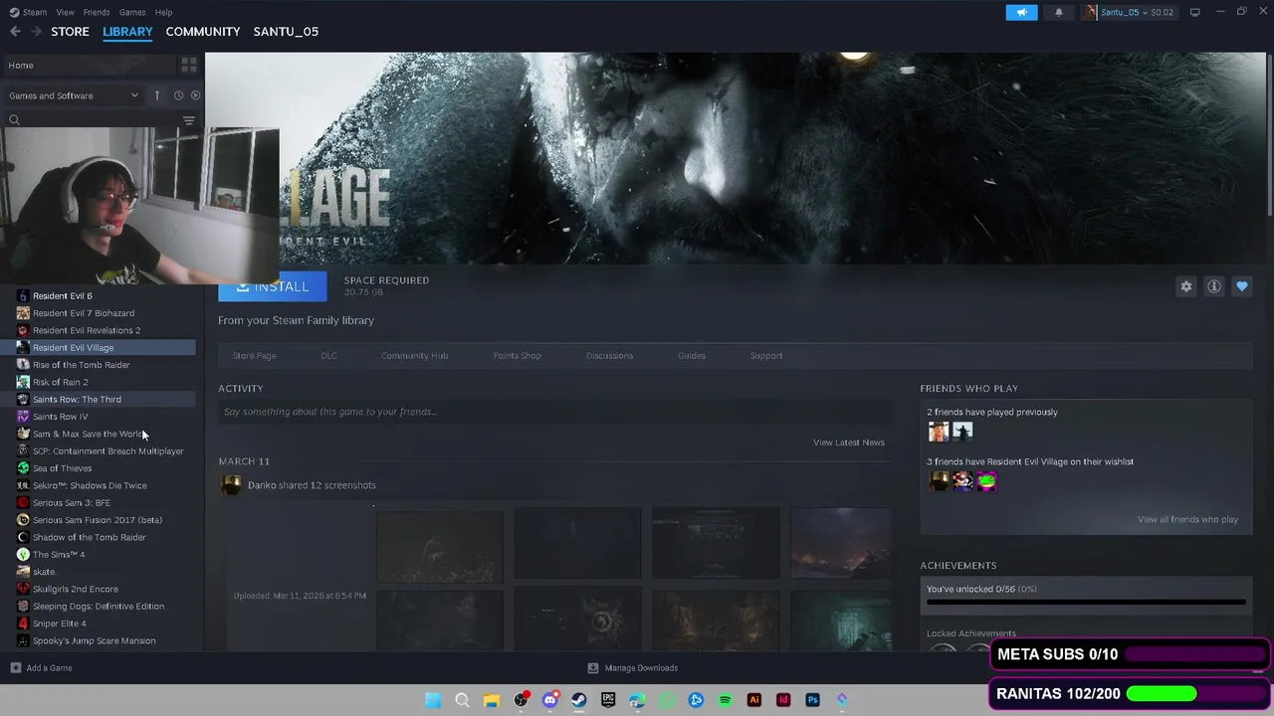Select Rise of the Tomb Raider
The height and width of the screenshot is (716, 1274).
[x=82, y=365]
